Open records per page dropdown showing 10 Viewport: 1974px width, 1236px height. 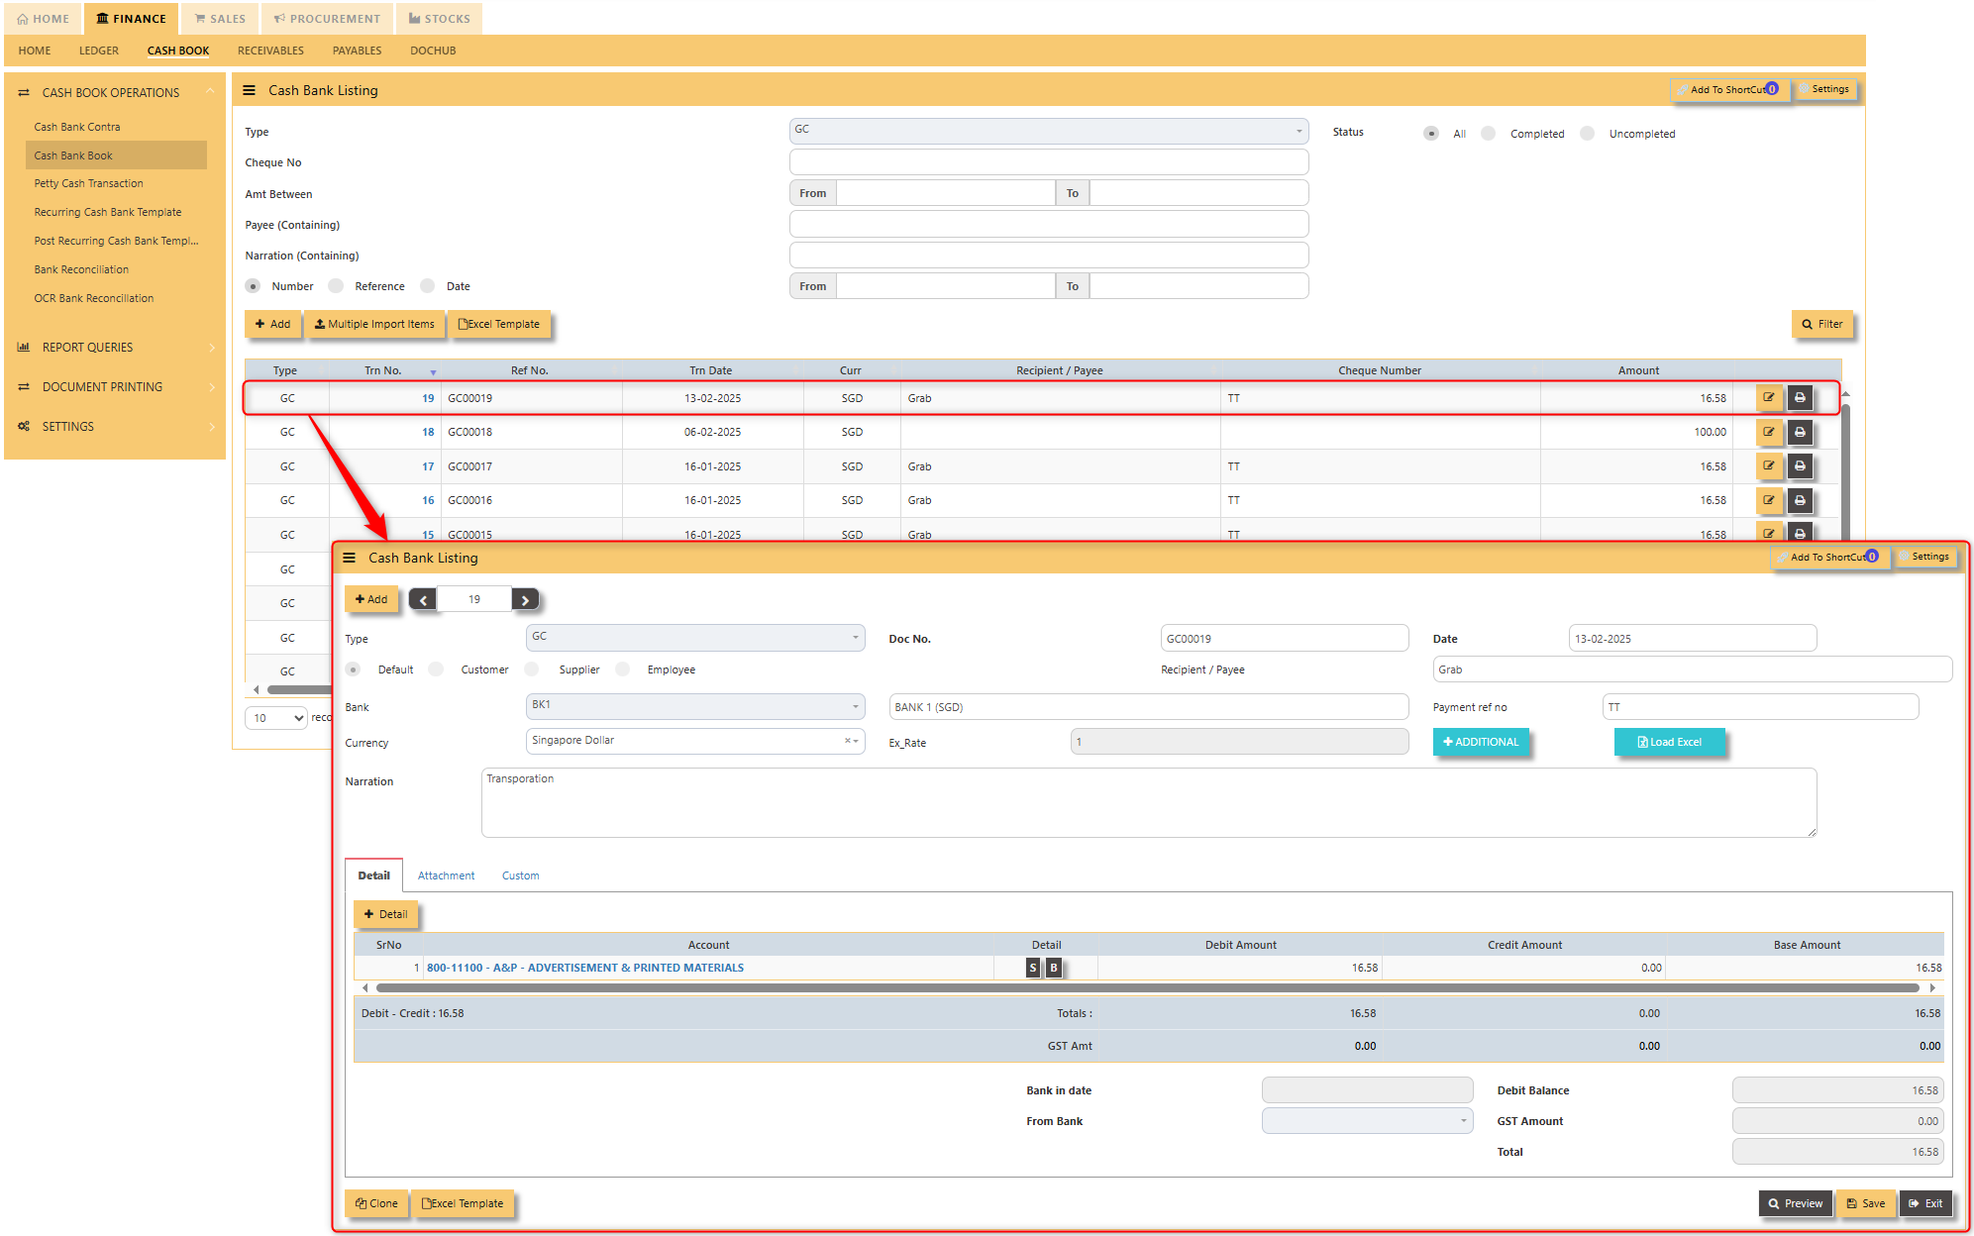(x=275, y=717)
